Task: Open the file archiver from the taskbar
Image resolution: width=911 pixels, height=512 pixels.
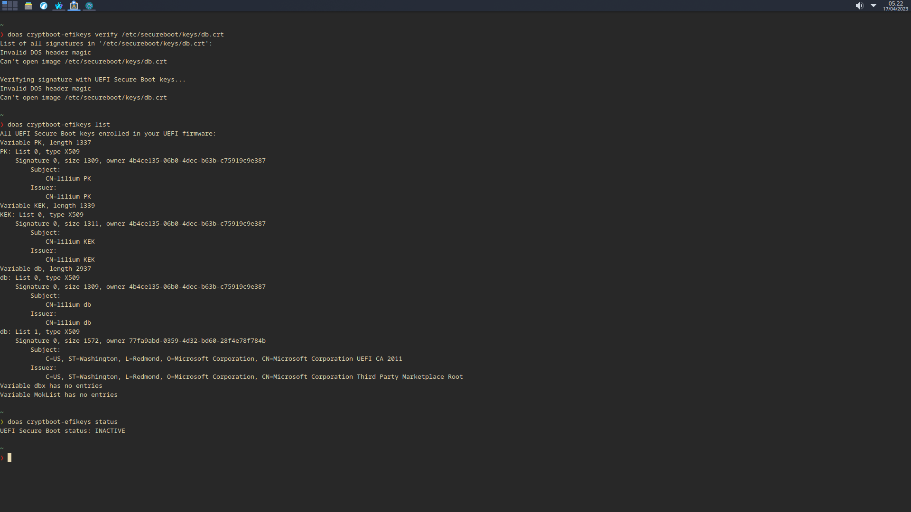Action: coord(28,6)
